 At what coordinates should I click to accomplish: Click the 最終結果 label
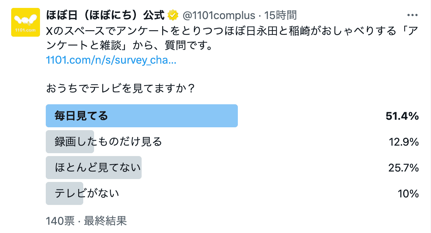tap(105, 221)
